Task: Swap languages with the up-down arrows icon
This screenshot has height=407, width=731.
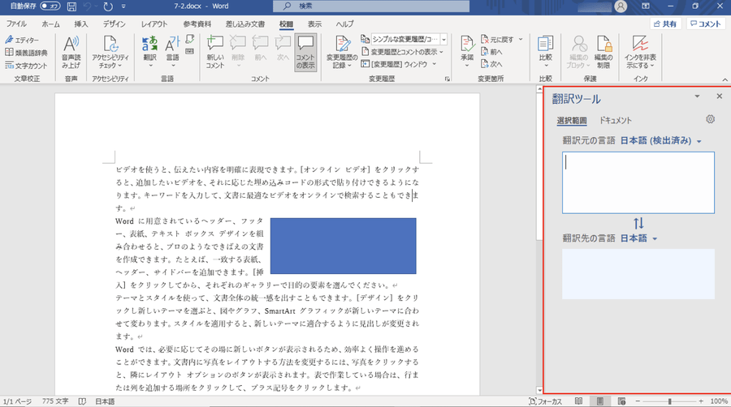Action: coord(638,223)
